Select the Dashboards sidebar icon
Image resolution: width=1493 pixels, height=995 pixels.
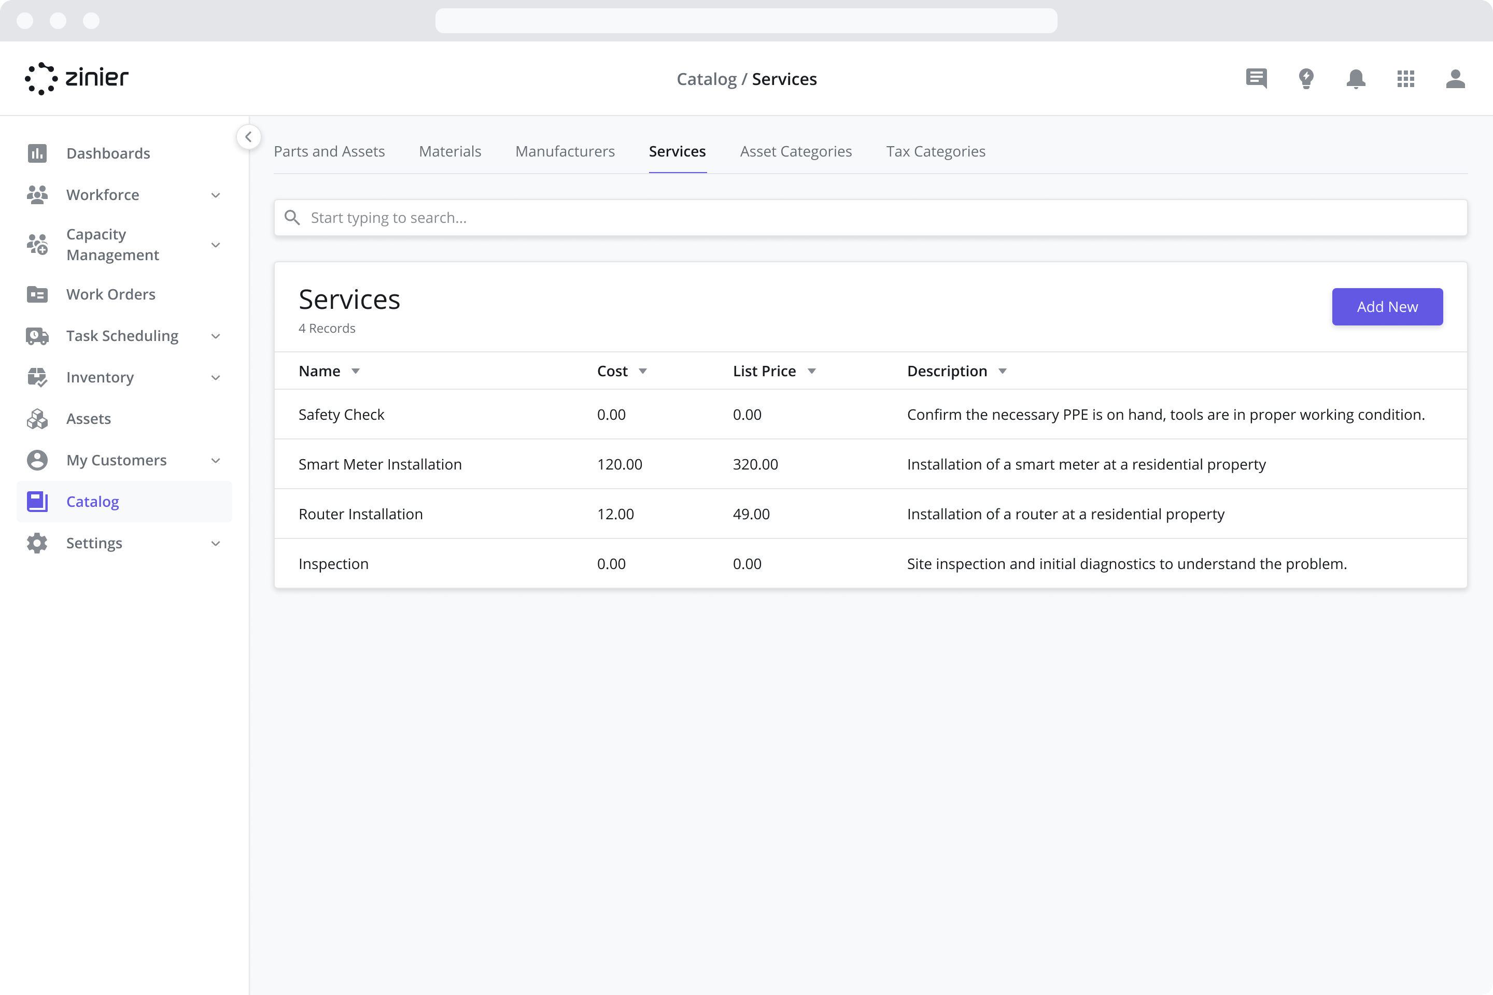point(37,153)
